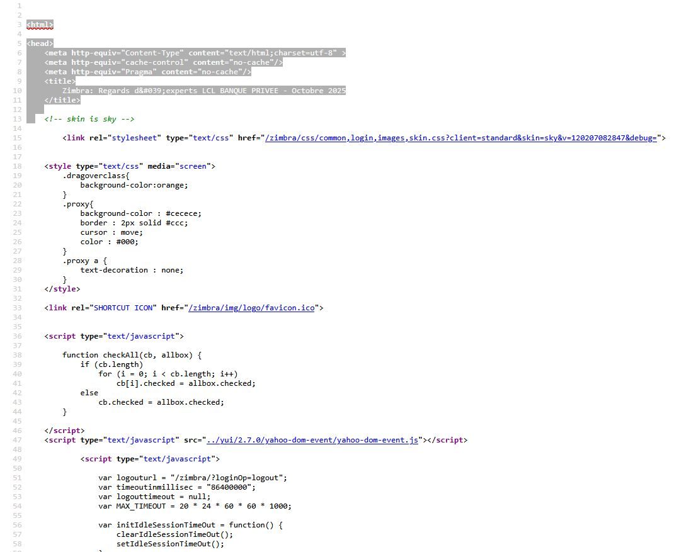The height and width of the screenshot is (552, 679).
Task: Click the Content-Type meta tag line
Action: point(195,53)
